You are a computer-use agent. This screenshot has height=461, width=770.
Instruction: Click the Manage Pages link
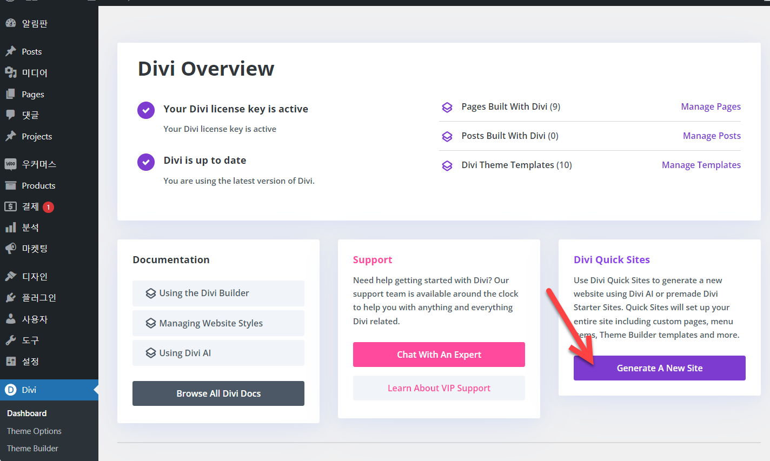pos(711,106)
